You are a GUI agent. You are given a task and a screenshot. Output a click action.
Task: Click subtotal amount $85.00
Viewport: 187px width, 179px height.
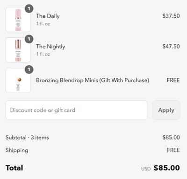pyautogui.click(x=171, y=138)
